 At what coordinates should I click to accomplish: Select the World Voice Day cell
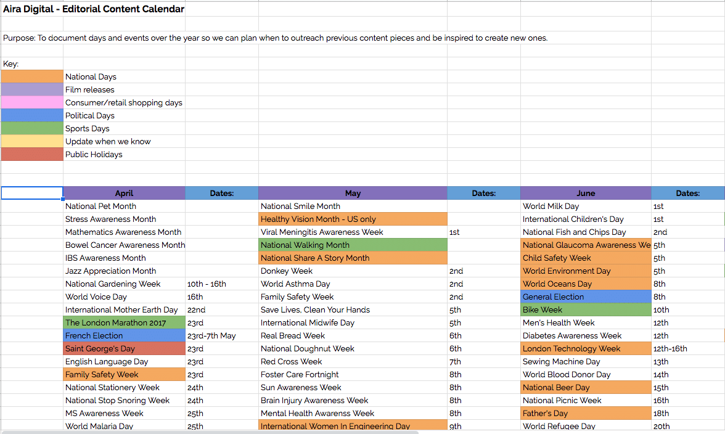(124, 297)
